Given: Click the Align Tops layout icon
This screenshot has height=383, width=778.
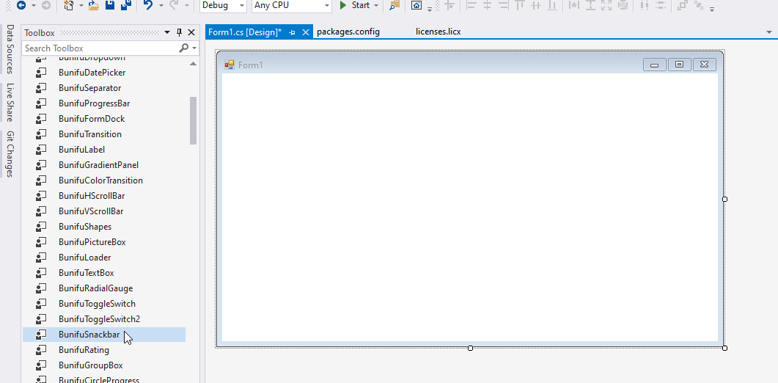Looking at the screenshot, I should pyautogui.click(x=519, y=5).
